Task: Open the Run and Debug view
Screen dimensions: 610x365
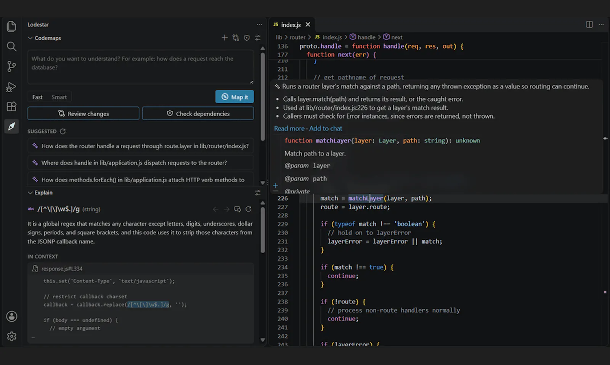Action: [x=11, y=87]
